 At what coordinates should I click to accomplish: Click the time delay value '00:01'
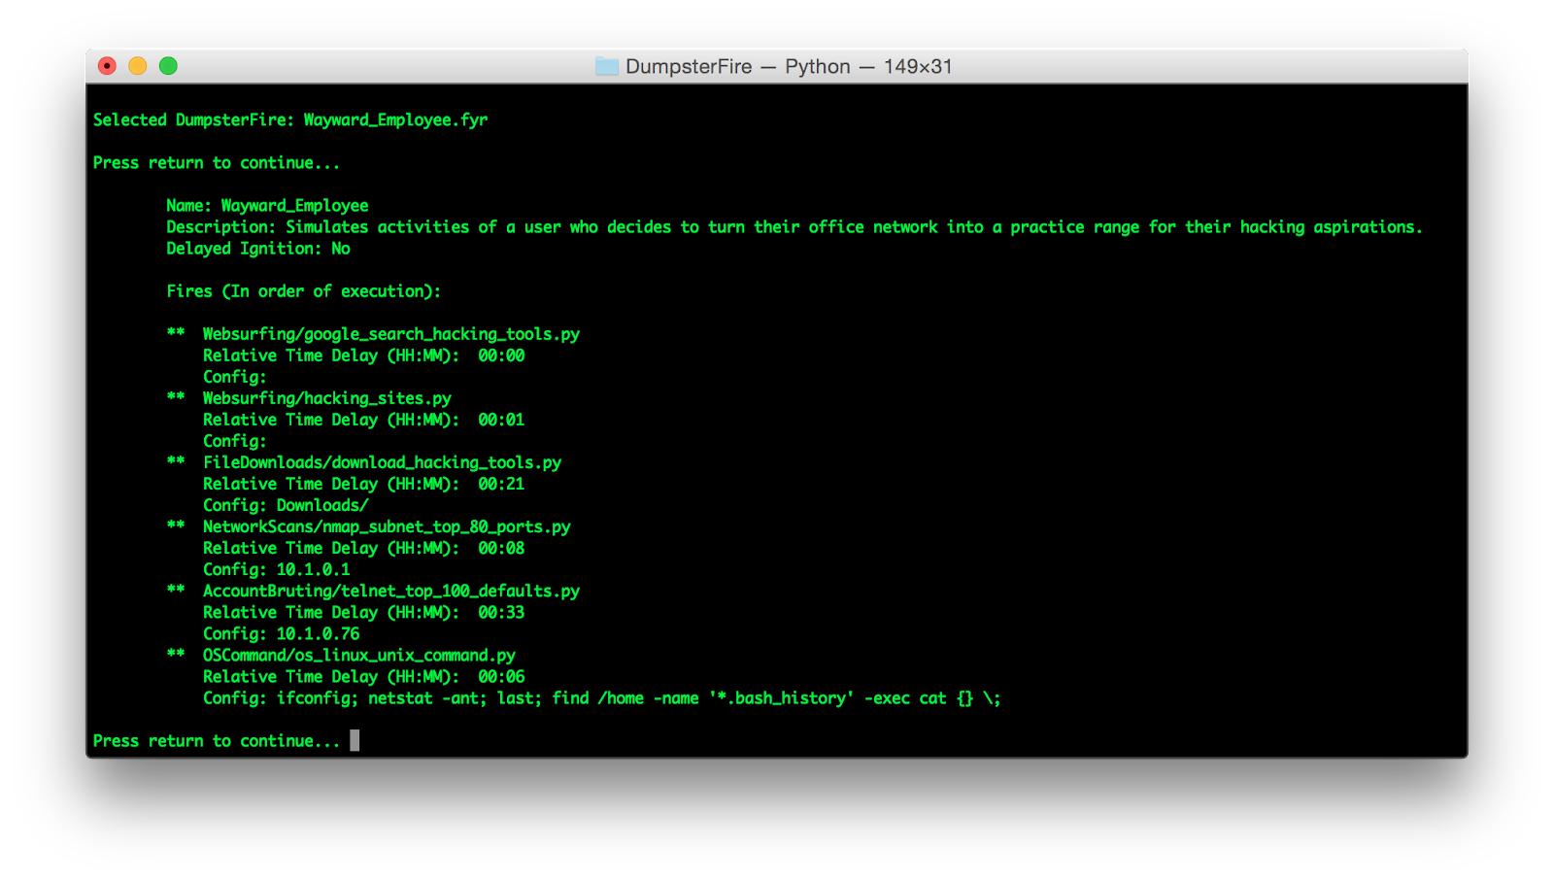(501, 420)
